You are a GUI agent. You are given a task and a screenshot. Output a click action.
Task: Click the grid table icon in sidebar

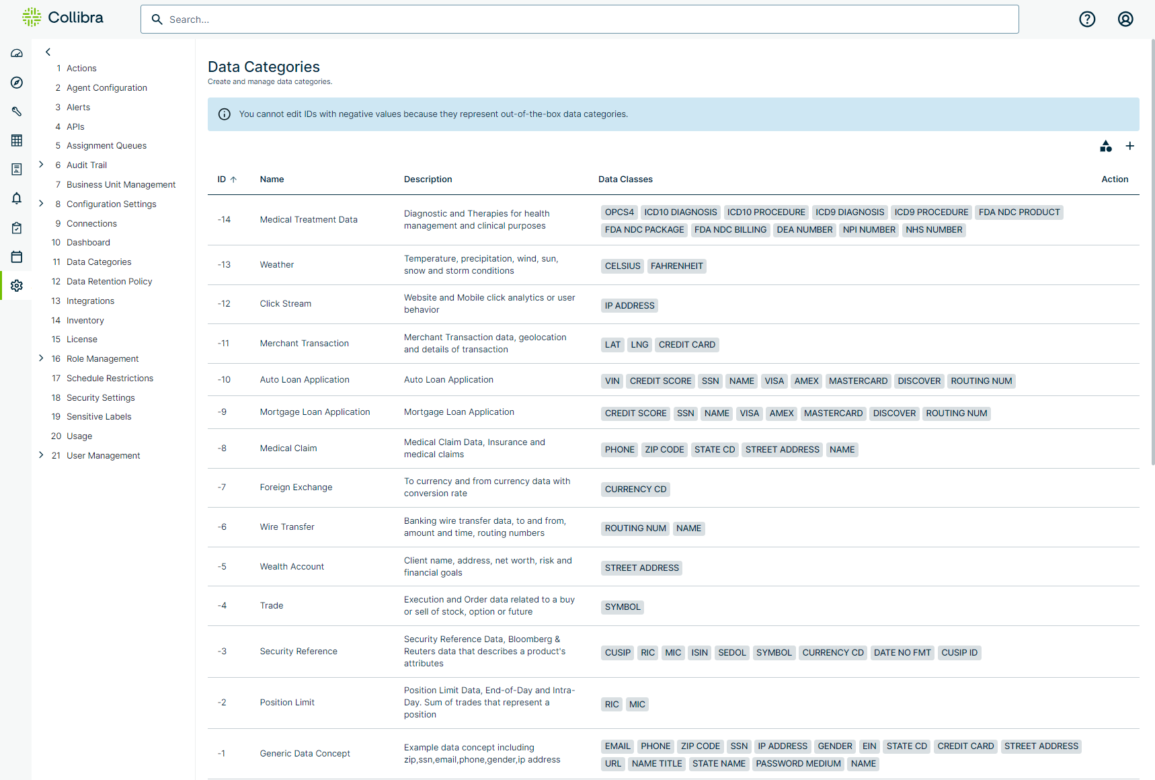point(17,141)
